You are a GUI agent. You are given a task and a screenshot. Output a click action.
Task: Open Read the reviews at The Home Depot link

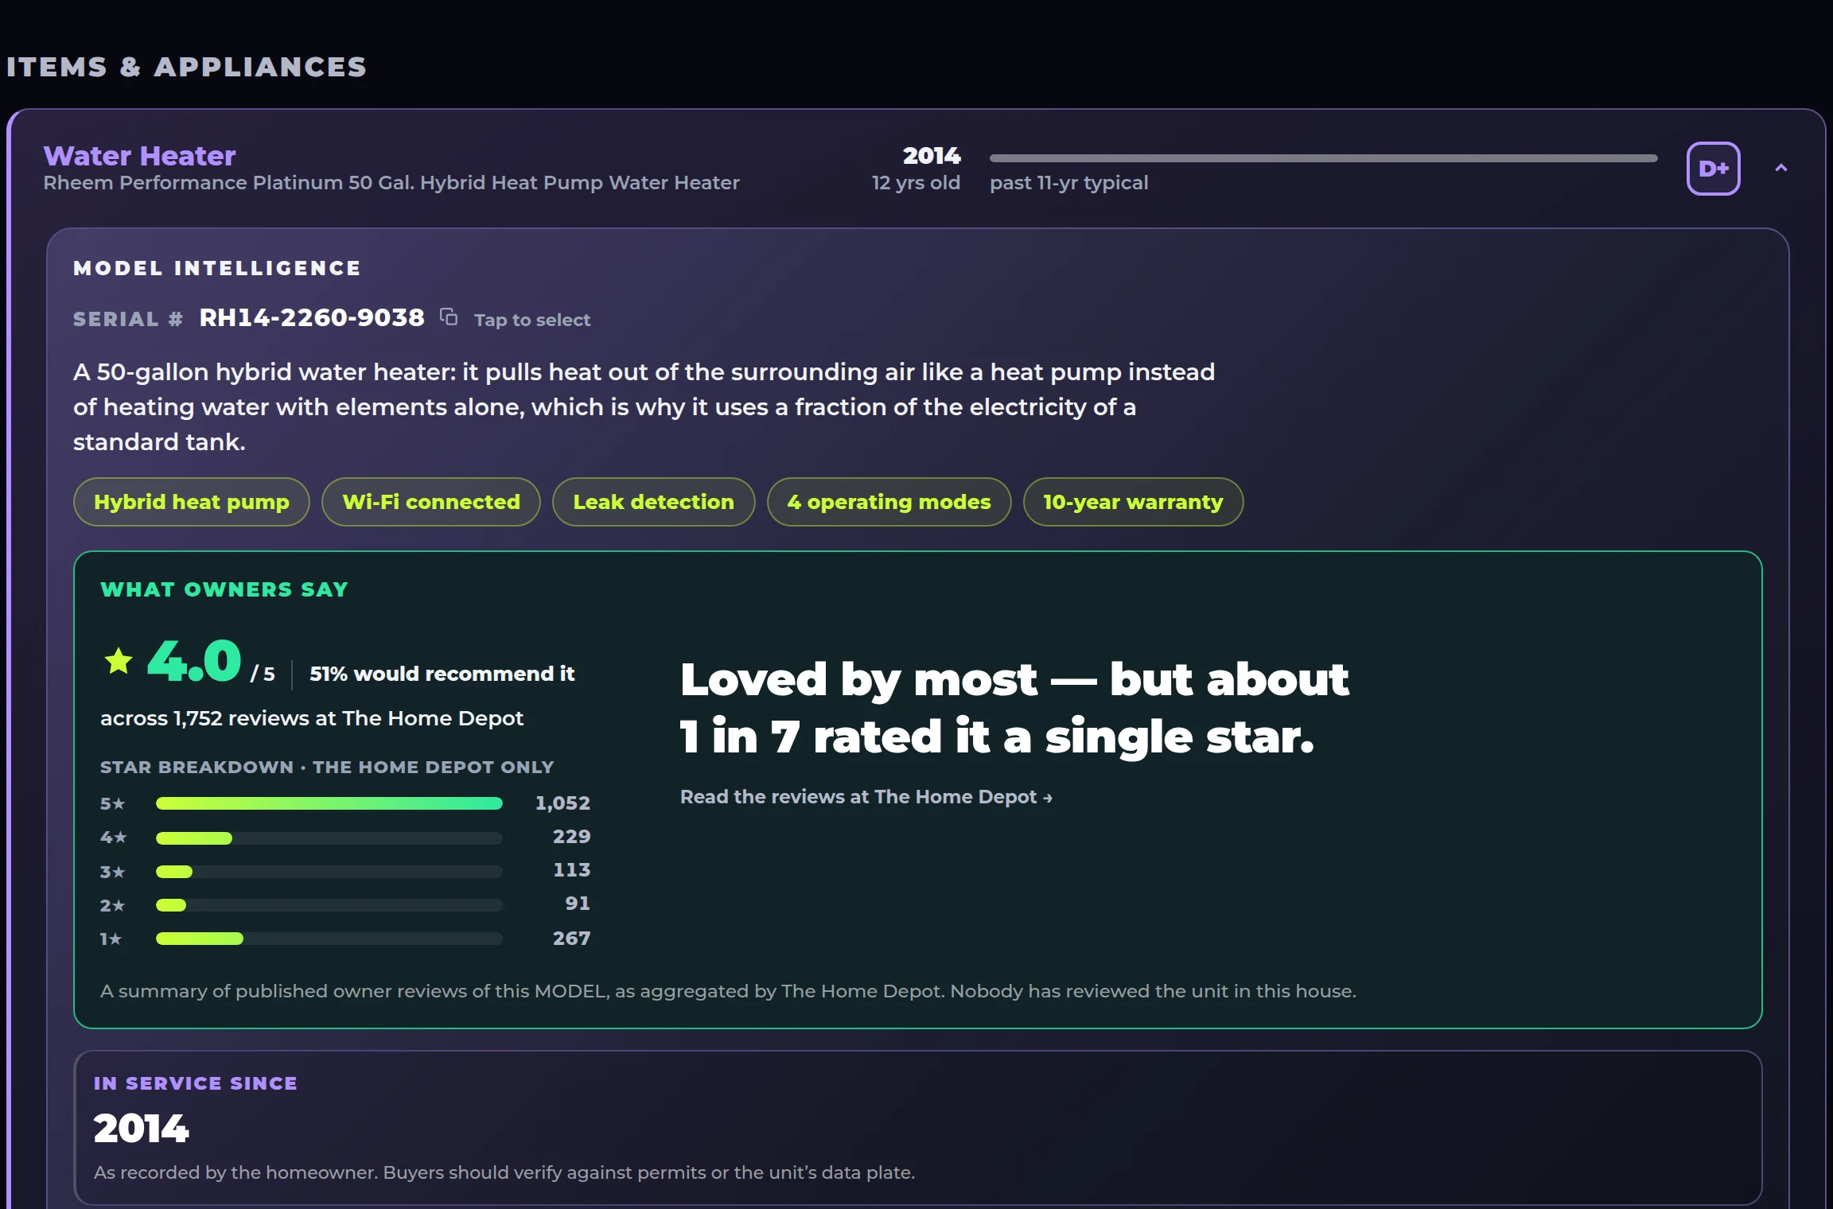click(x=866, y=797)
